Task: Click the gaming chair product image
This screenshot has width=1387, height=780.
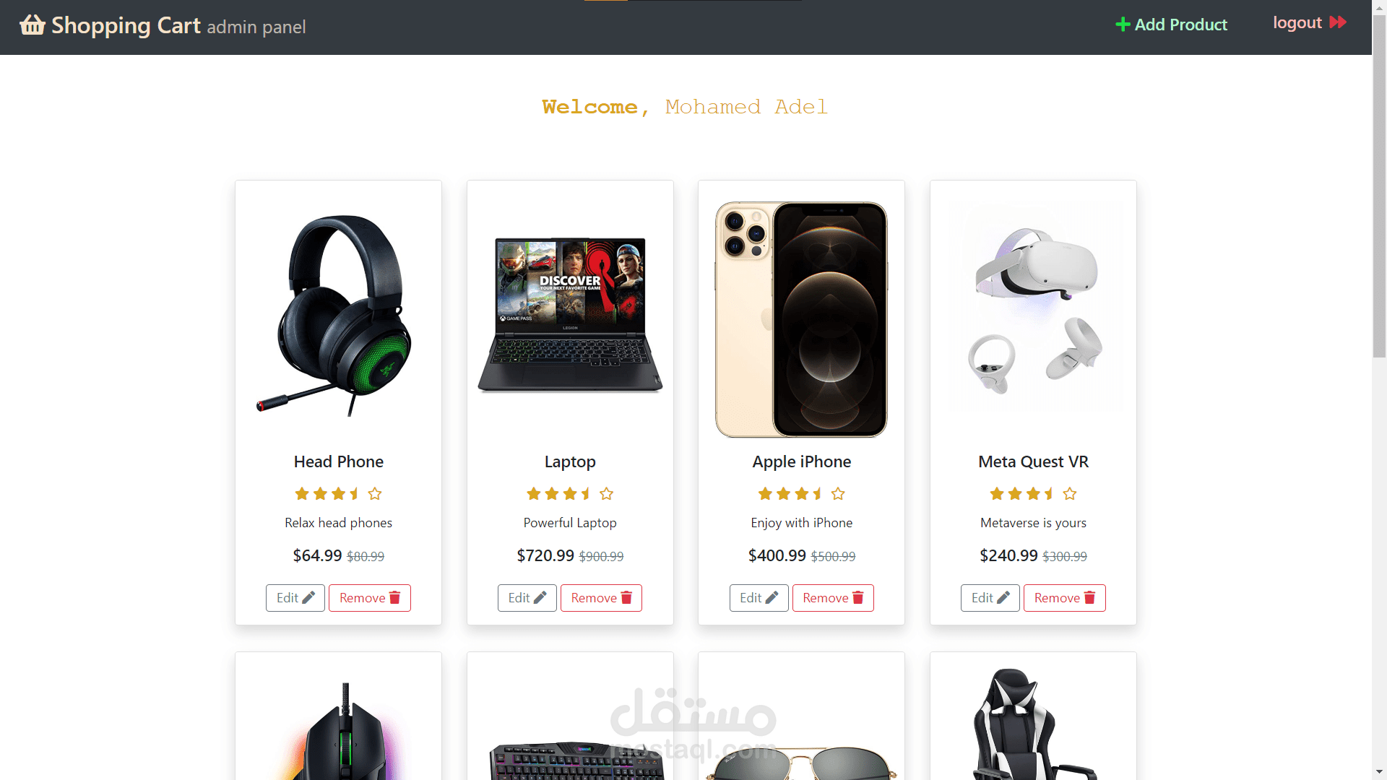Action: point(1033,724)
